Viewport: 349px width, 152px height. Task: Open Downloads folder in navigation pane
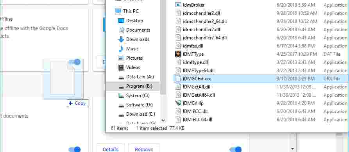(134, 39)
